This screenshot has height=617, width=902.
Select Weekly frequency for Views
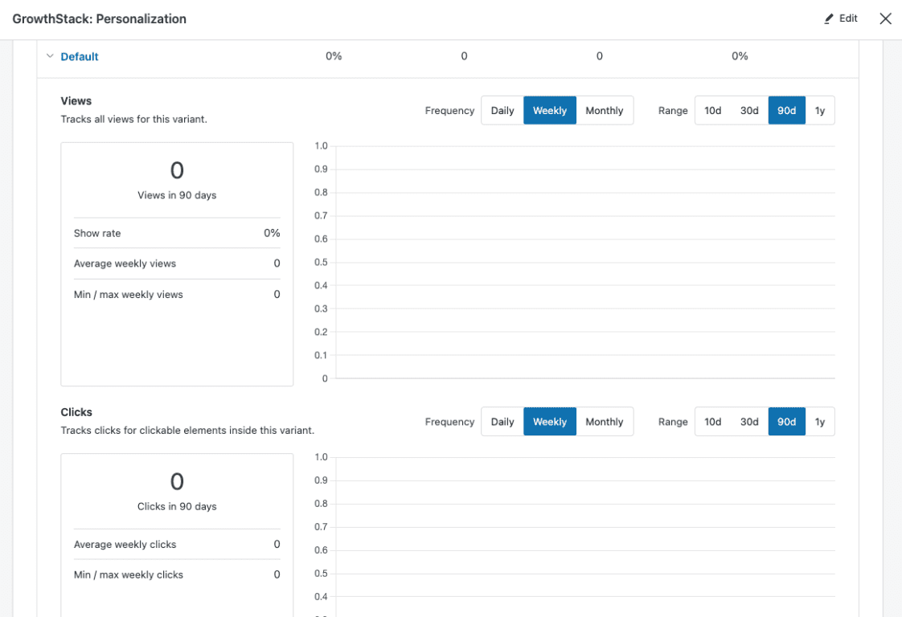550,111
